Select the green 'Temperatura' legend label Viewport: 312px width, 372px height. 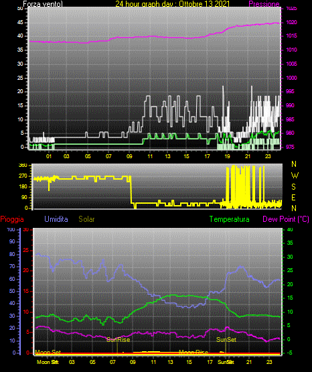(230, 219)
